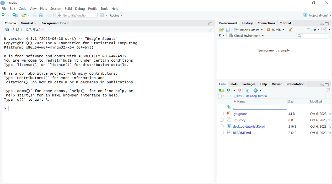Image resolution: width=332 pixels, height=184 pixels.
Task: Open the 85 MiB memory usage dropdown
Action: coord(275,30)
